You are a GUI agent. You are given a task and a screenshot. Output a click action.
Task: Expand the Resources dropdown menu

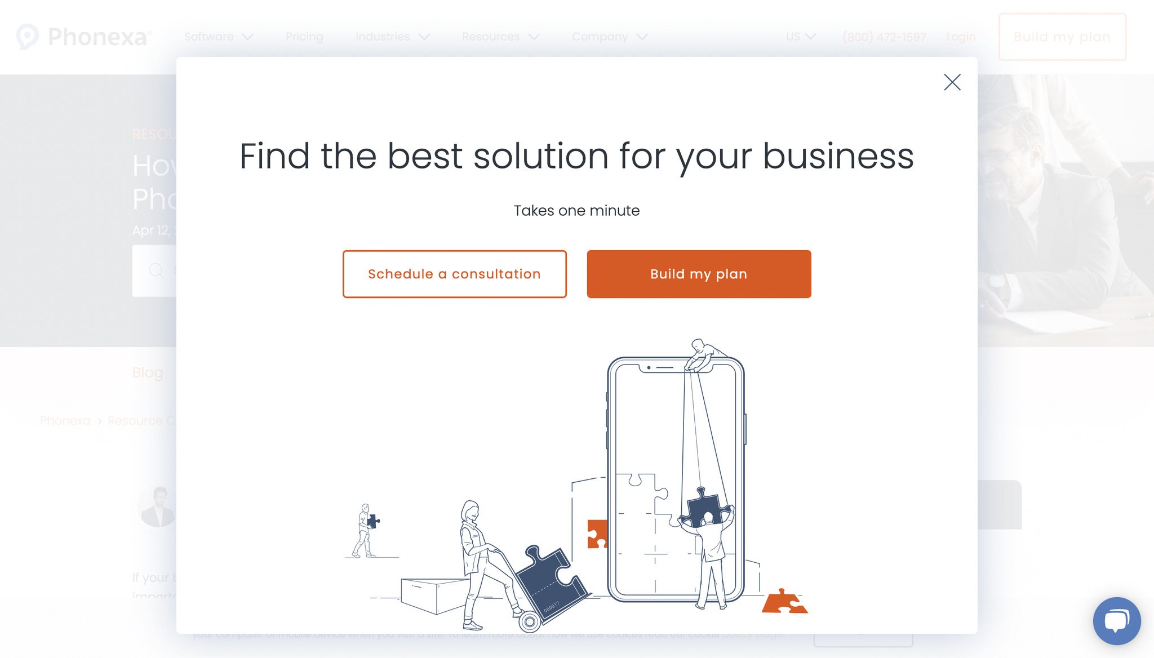(x=499, y=37)
